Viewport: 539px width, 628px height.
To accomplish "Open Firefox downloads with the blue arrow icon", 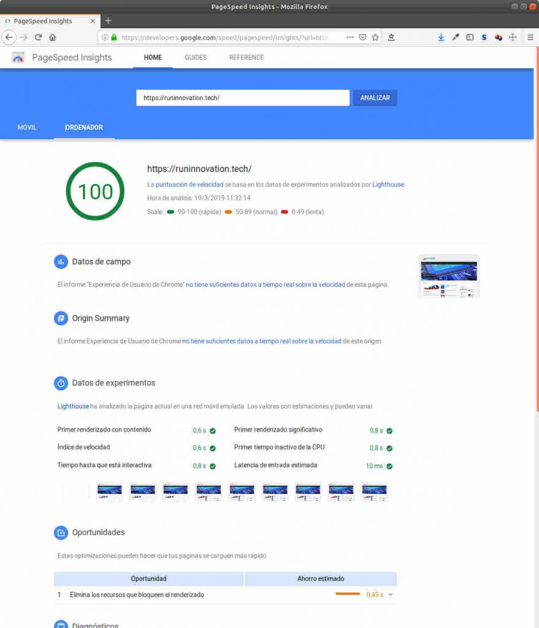I will 441,37.
